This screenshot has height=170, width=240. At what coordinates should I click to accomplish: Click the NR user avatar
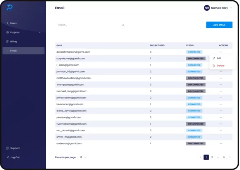coord(207,8)
